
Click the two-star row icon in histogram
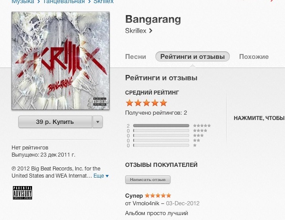[x=196, y=140]
